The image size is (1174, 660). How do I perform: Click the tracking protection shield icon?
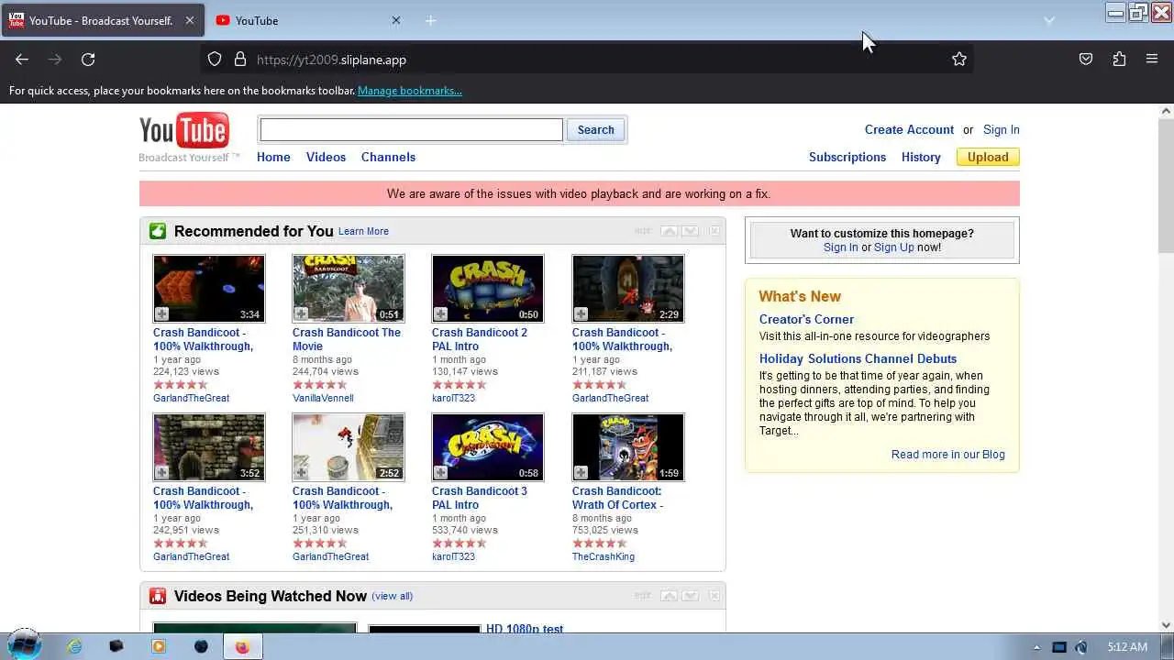[x=215, y=60]
